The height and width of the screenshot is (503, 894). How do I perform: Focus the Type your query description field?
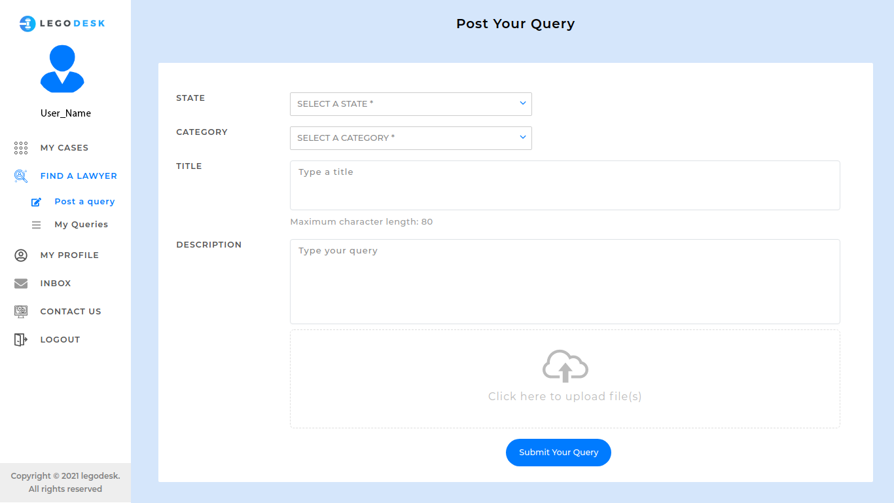click(x=565, y=282)
